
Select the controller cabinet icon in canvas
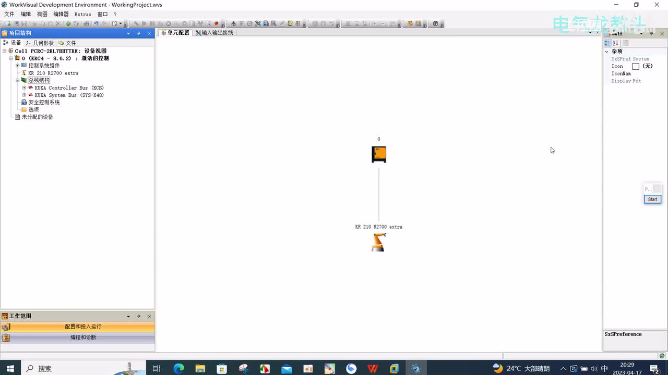pyautogui.click(x=379, y=154)
